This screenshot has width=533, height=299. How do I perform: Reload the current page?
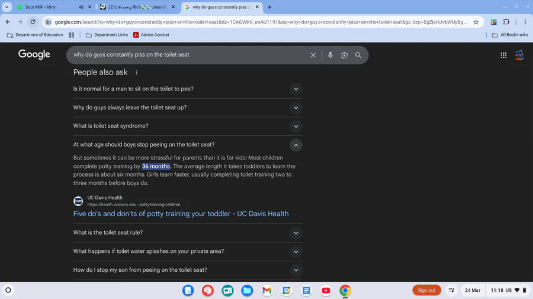pyautogui.click(x=33, y=22)
